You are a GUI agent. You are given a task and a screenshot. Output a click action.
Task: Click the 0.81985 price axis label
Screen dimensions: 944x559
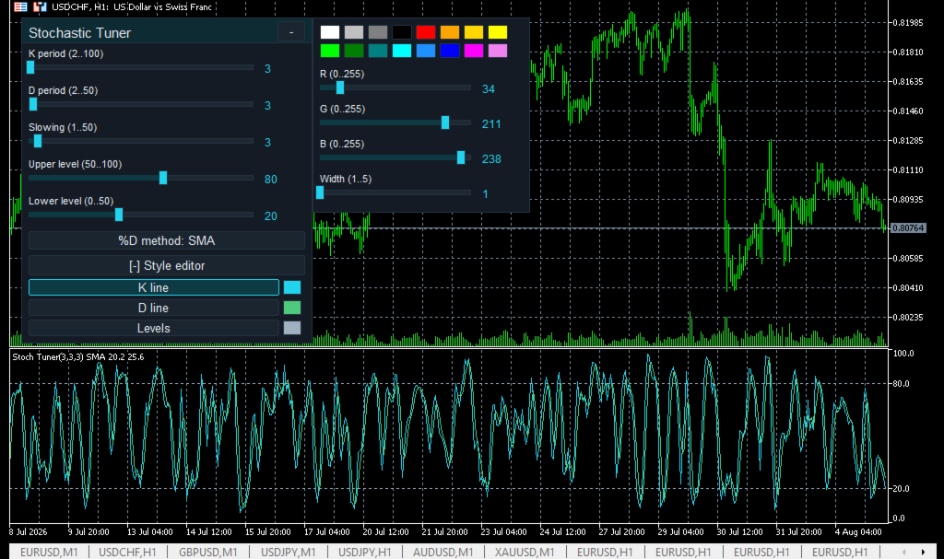click(908, 22)
